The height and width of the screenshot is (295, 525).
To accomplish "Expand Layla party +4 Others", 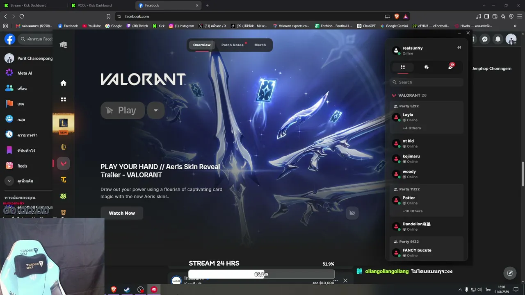I will [x=412, y=128].
